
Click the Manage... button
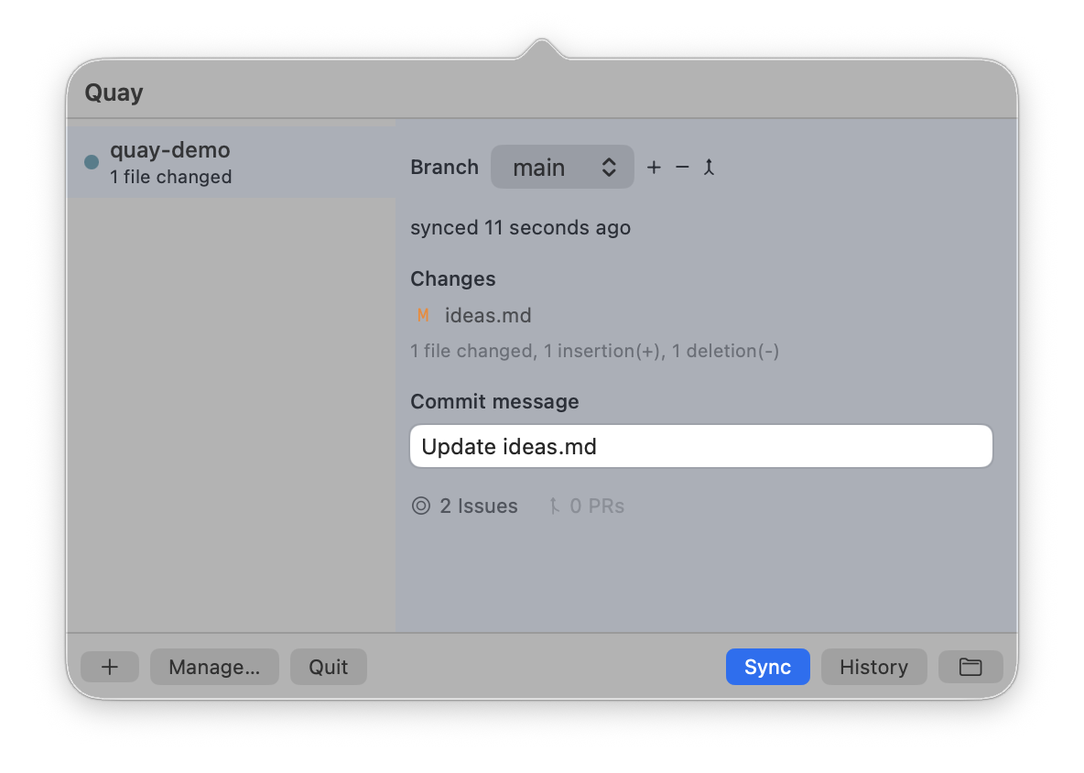coord(214,667)
